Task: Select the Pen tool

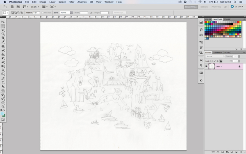Action: [x=3, y=78]
